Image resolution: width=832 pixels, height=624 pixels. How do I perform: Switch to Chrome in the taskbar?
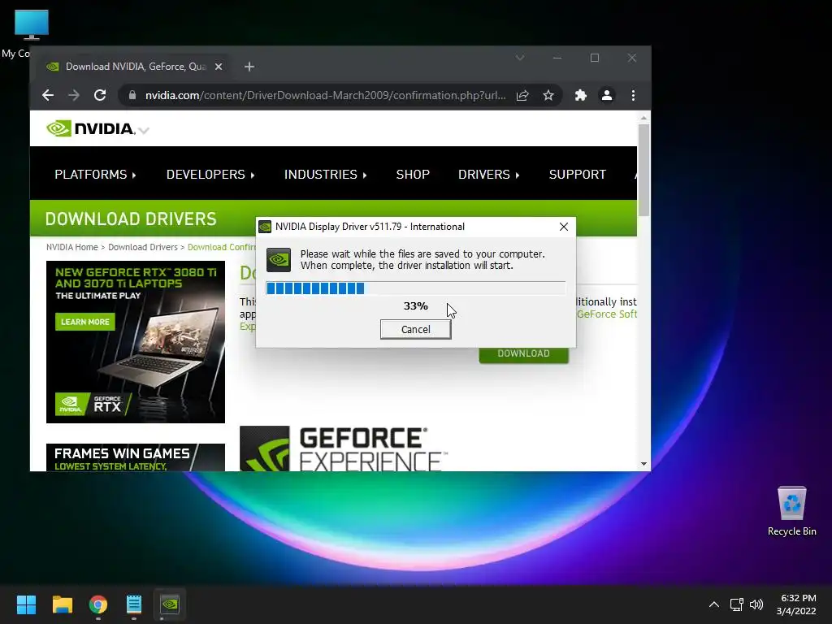98,604
